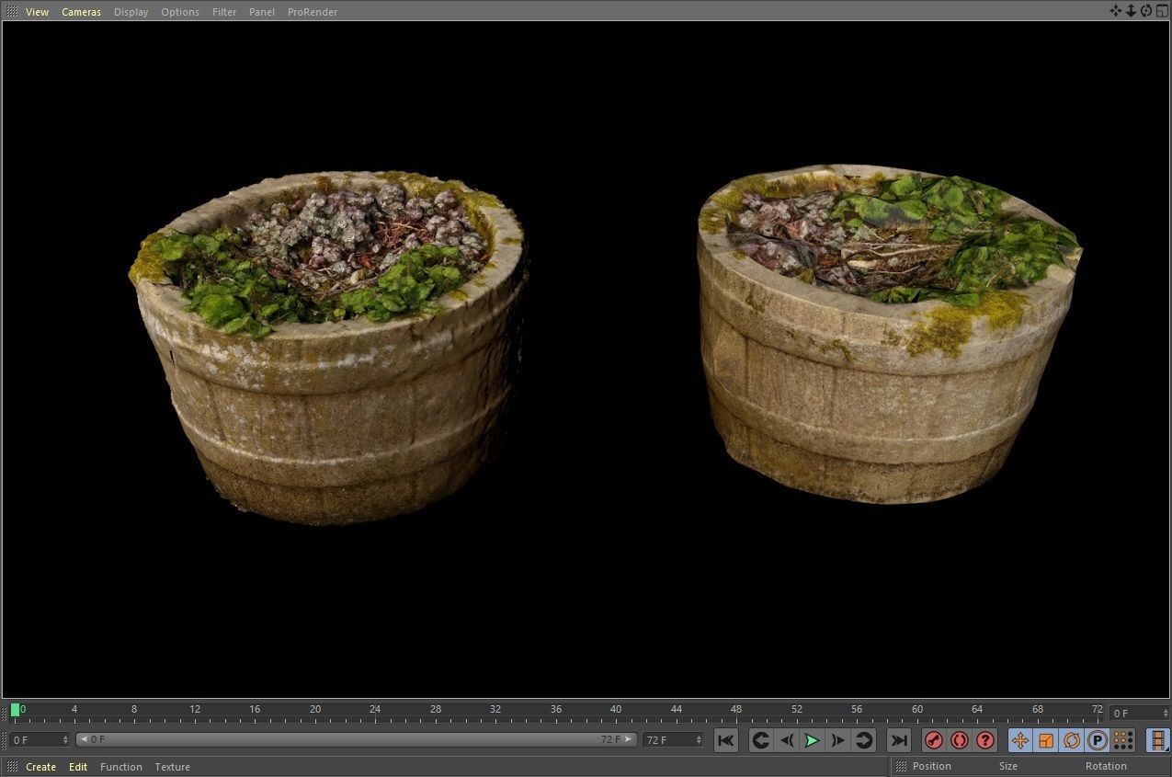The image size is (1172, 777).
Task: Step back one frame
Action: [x=786, y=740]
